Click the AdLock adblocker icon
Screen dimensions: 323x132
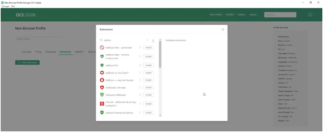[102, 104]
